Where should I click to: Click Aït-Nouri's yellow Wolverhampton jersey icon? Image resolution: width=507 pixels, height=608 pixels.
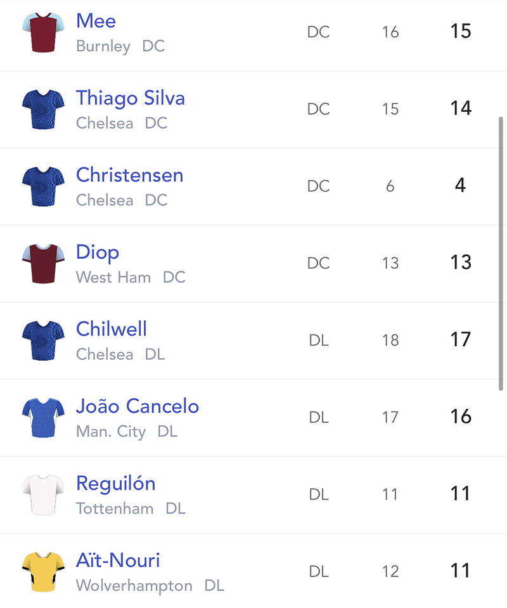coord(43,572)
